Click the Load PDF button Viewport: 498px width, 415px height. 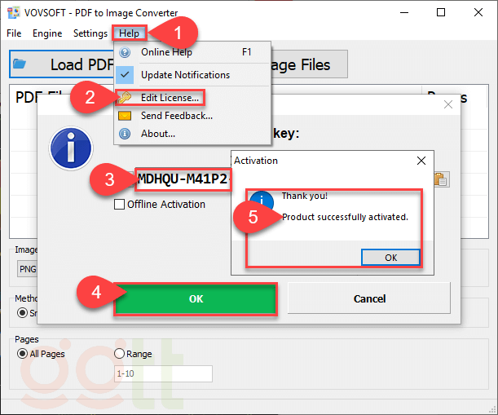[x=62, y=64]
